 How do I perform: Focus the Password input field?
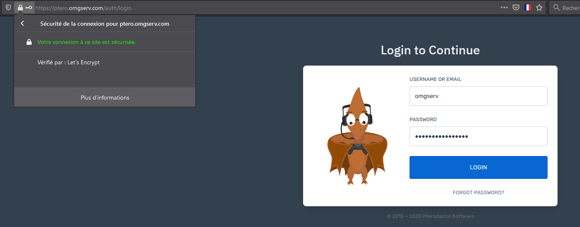pos(478,136)
